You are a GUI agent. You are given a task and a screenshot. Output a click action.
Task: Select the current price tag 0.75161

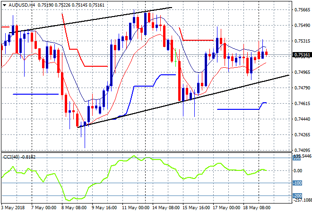(x=302, y=55)
